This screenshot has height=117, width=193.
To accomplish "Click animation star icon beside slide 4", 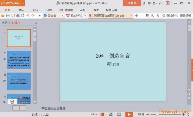I will (x=4, y=102).
